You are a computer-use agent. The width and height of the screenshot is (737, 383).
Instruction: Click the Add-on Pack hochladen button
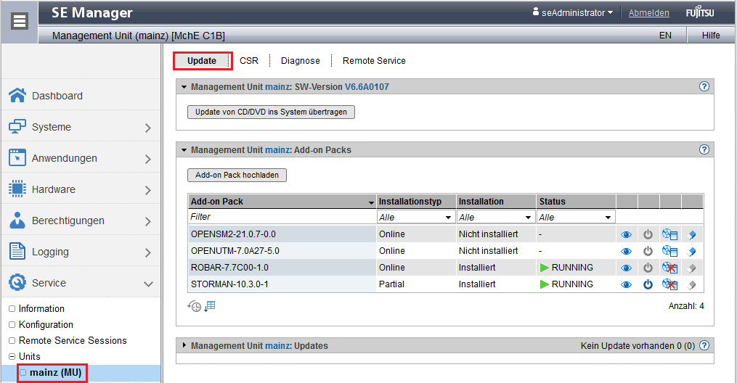(x=237, y=175)
